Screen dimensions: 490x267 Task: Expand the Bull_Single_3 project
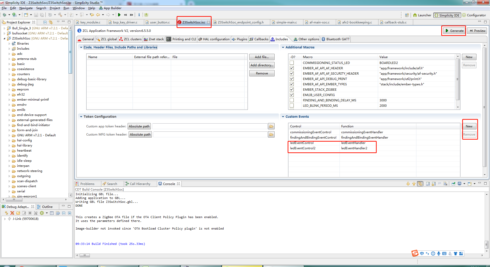point(4,28)
